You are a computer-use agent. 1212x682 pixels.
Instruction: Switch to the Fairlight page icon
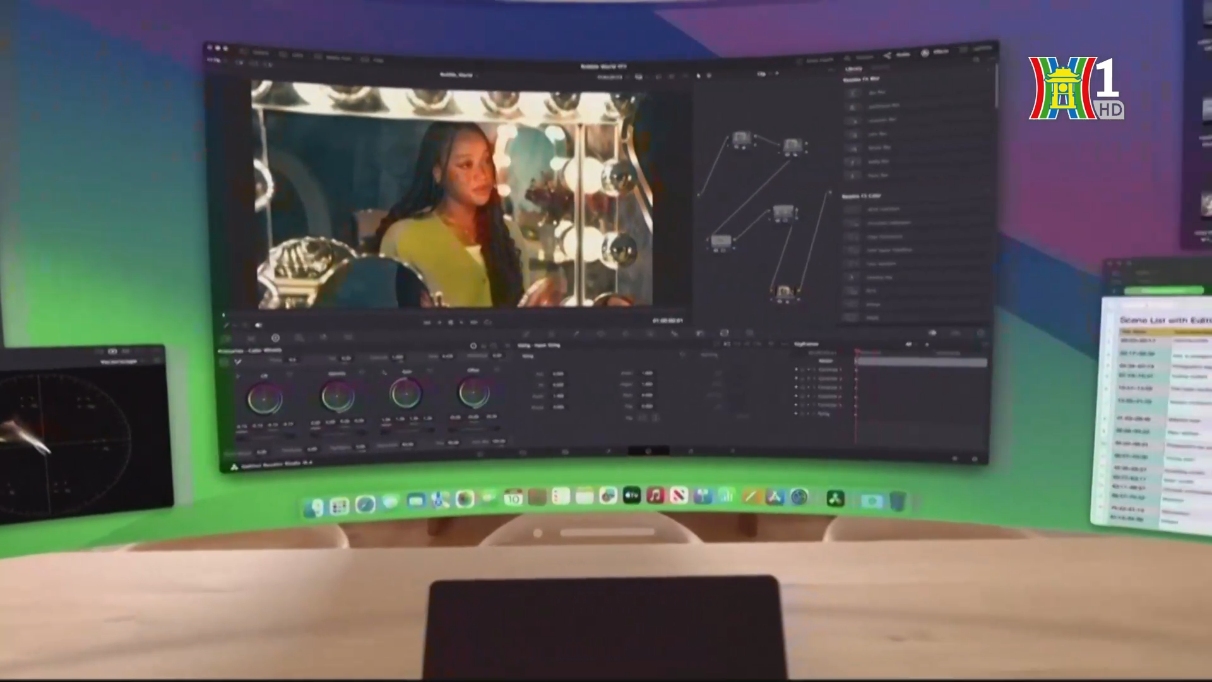click(x=691, y=451)
